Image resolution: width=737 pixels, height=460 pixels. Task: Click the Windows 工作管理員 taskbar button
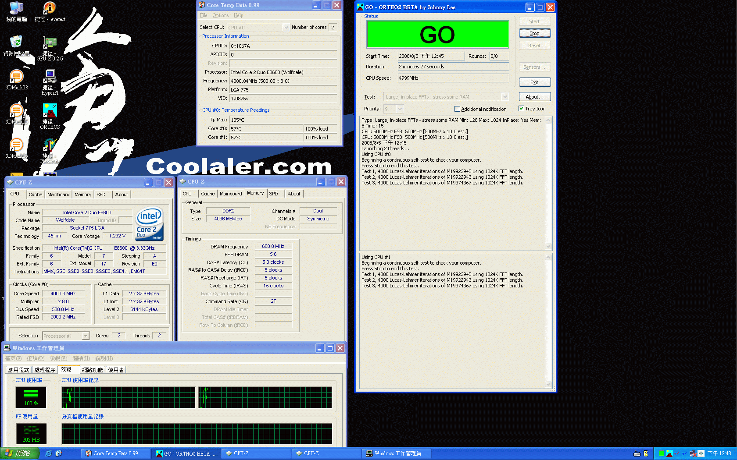(x=397, y=453)
